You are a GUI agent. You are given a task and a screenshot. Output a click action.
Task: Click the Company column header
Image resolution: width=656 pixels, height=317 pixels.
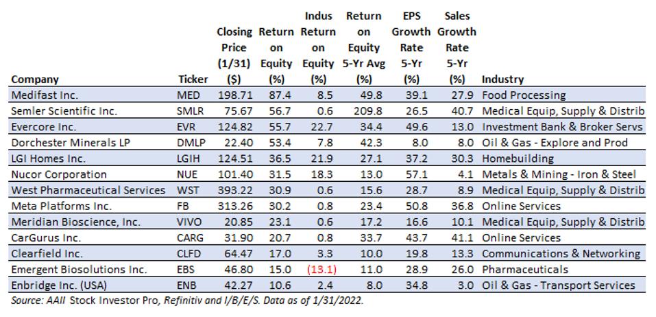(x=35, y=79)
